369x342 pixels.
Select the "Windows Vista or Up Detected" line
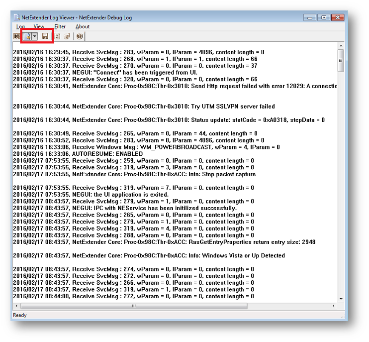click(x=149, y=256)
